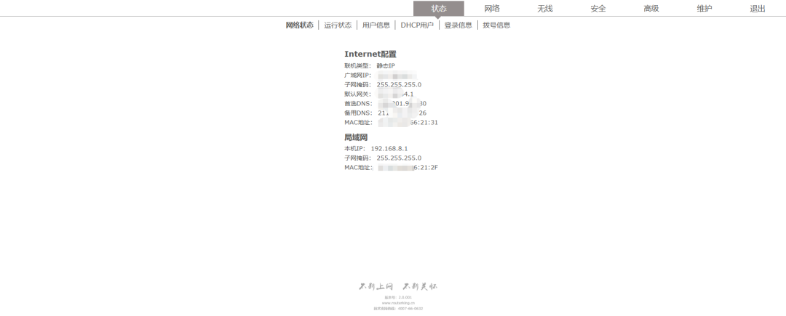Click 退出 to log out
This screenshot has height=316, width=786.
pyautogui.click(x=758, y=9)
